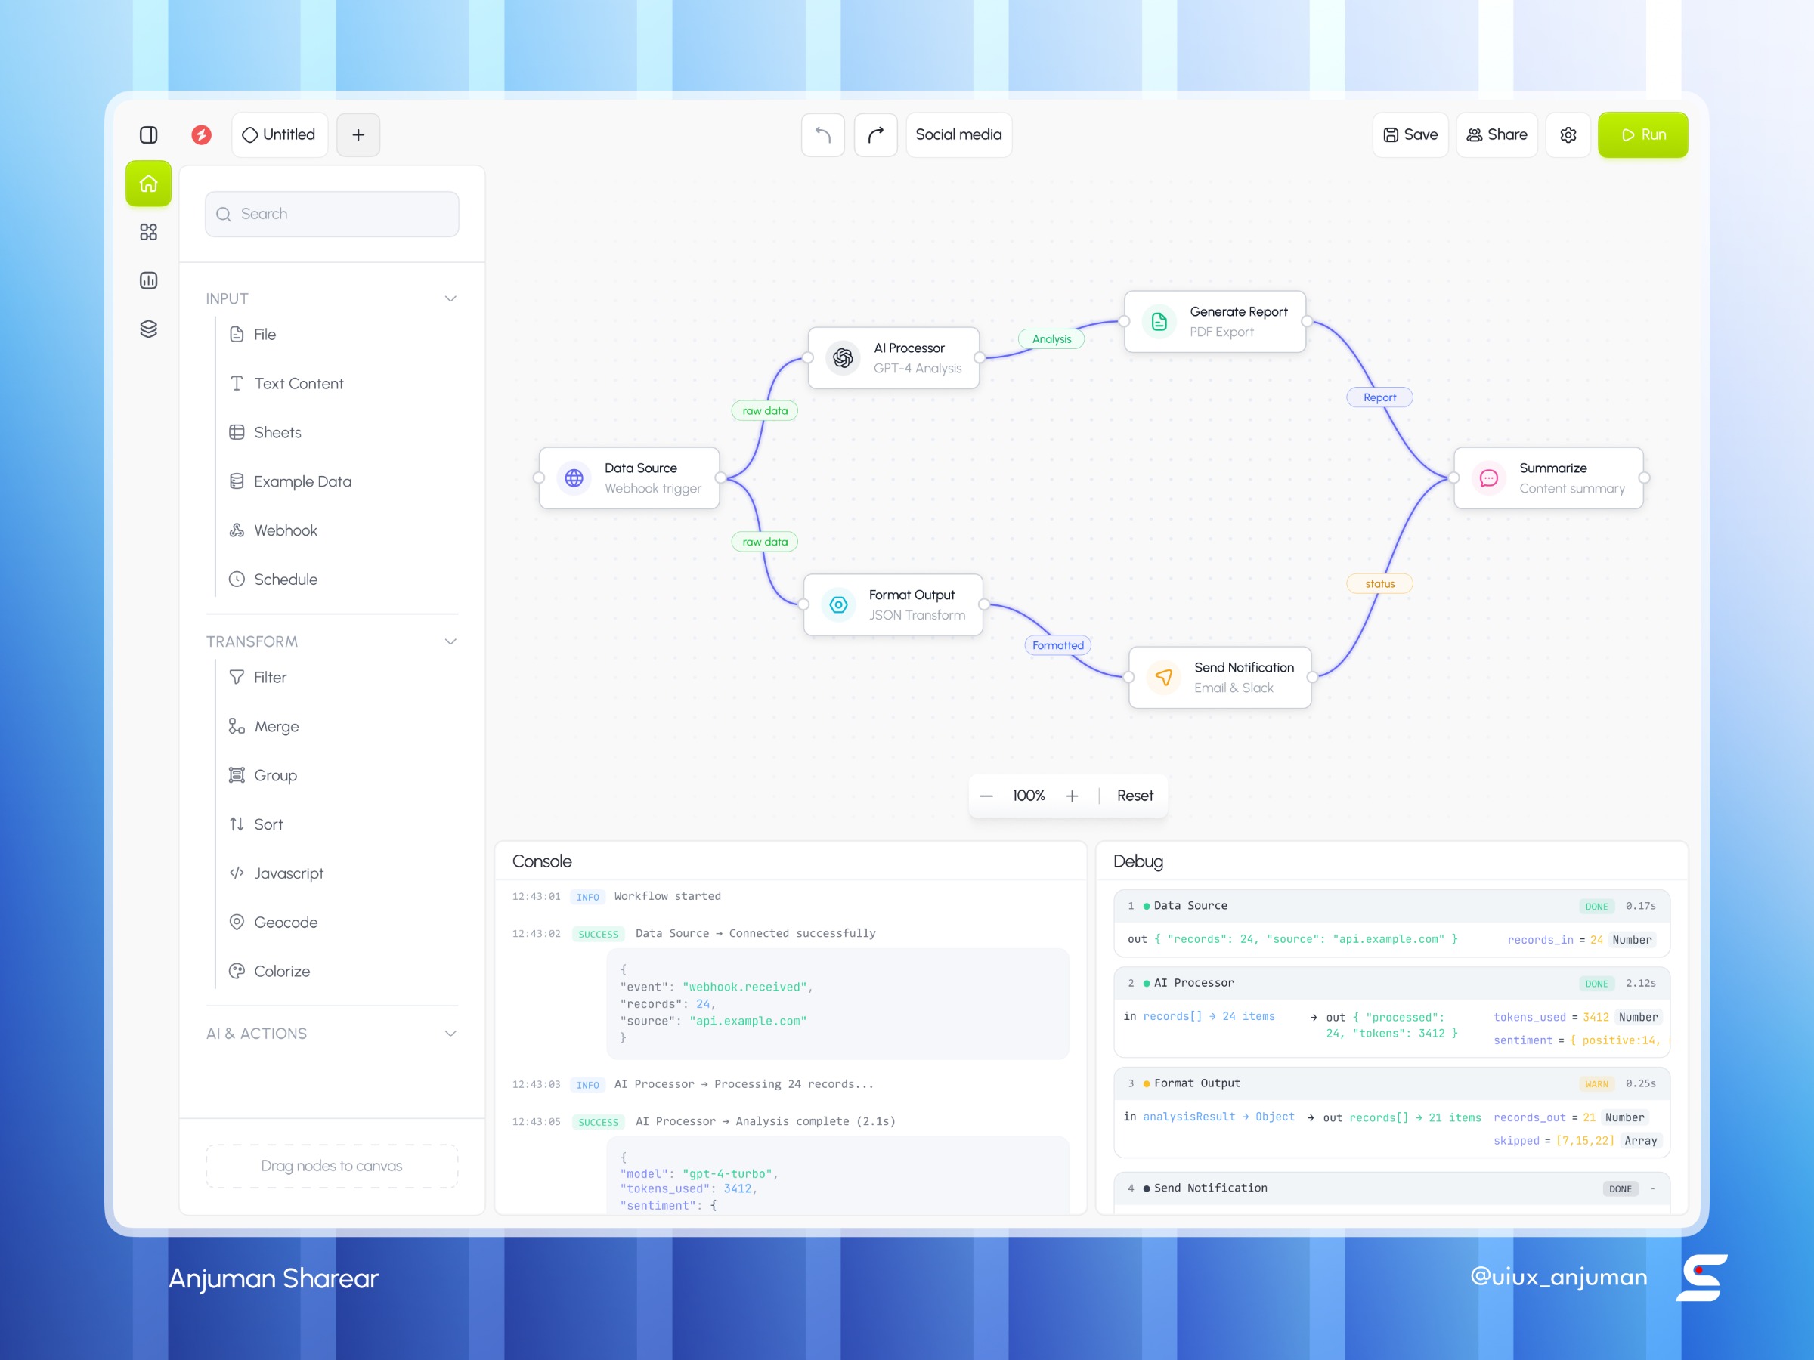Image resolution: width=1814 pixels, height=1360 pixels.
Task: Click the Share button
Action: coord(1496,134)
